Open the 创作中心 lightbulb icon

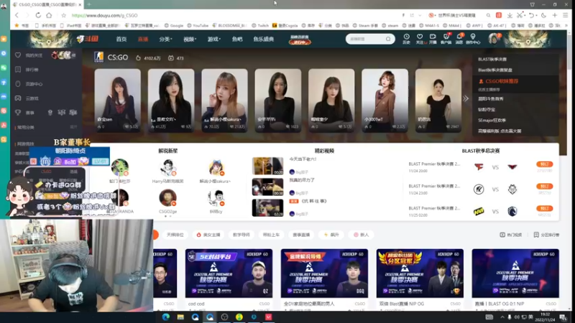pos(473,39)
